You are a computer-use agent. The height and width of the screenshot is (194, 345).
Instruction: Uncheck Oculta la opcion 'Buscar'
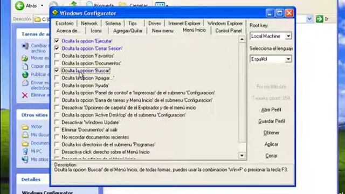(x=57, y=71)
